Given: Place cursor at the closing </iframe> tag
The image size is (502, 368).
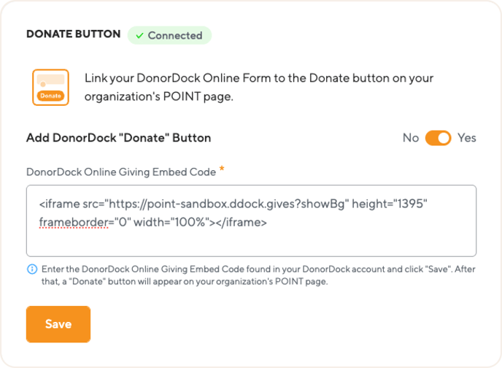Looking at the screenshot, I should click(239, 221).
